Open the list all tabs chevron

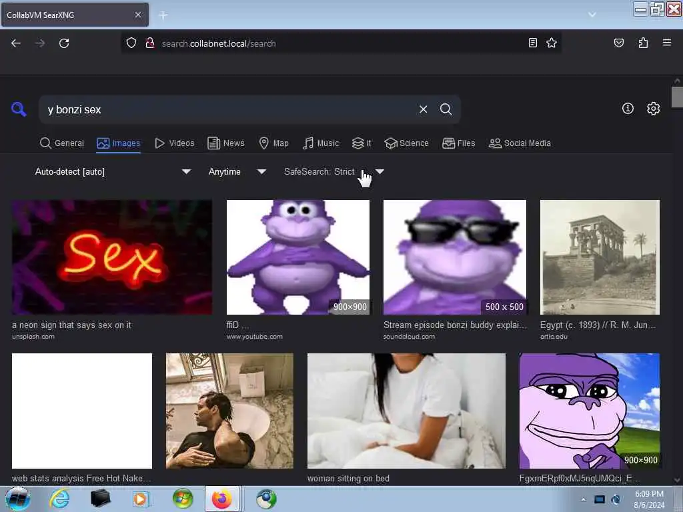pyautogui.click(x=592, y=15)
